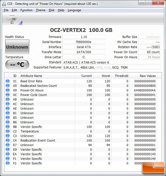Click status orb for attribute F1
The image size is (166, 176).
[x=8, y=159]
